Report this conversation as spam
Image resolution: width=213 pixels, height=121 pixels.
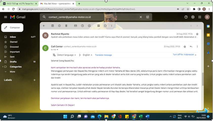pos(59,26)
